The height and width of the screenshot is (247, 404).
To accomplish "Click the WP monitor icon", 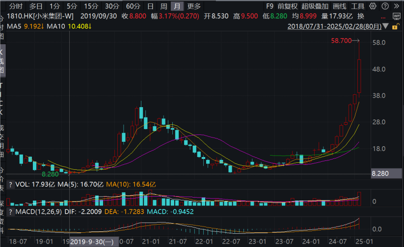I will click(397, 16).
